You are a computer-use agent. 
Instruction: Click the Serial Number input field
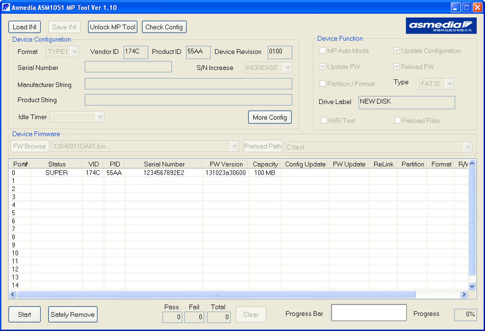pos(128,67)
